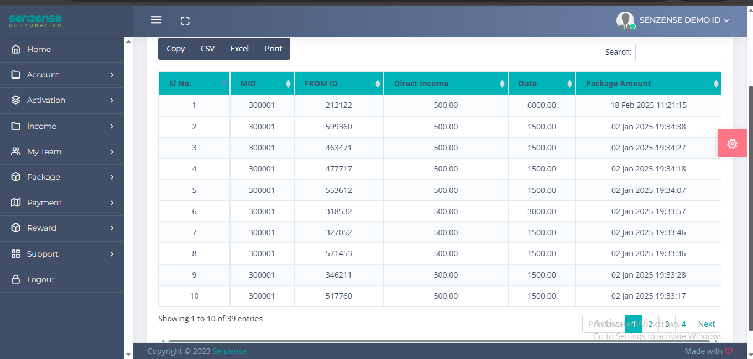Image resolution: width=753 pixels, height=359 pixels.
Task: Click the Senzense Corporation logo
Action: pos(35,20)
